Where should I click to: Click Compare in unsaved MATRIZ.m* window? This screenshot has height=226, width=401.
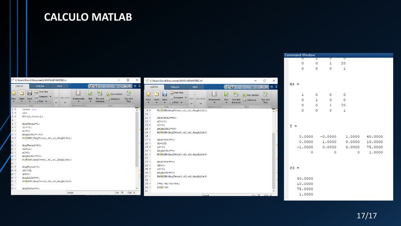(177, 98)
